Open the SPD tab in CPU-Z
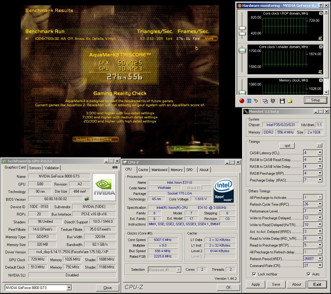331x294 pixels. click(190, 170)
